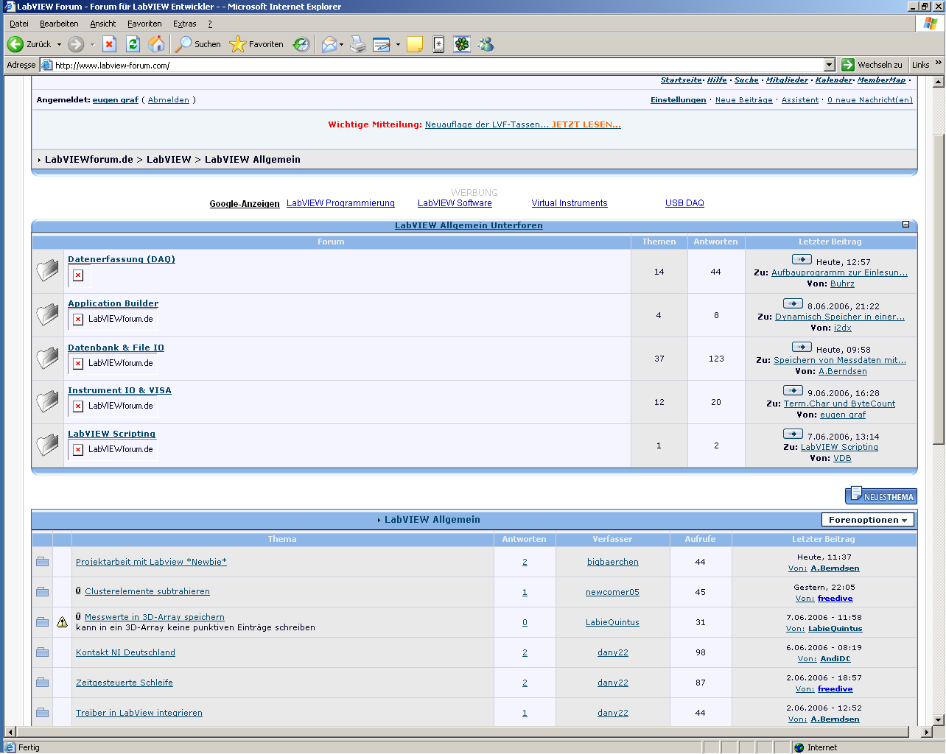Open the Extras menu
The image size is (946, 754).
184,24
